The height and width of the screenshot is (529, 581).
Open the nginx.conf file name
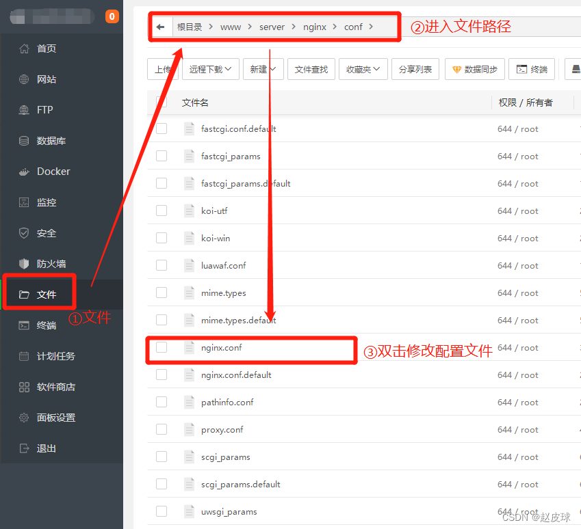222,348
